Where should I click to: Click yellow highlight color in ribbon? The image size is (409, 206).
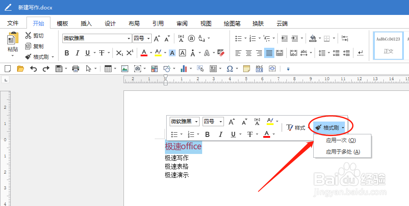158,53
